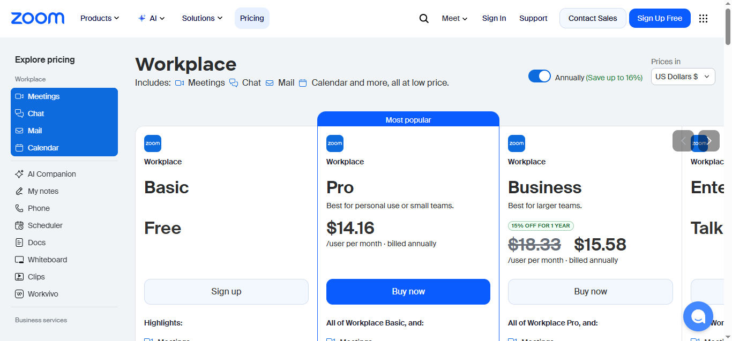Click Sign up on Basic plan
The width and height of the screenshot is (732, 341).
pos(226,292)
